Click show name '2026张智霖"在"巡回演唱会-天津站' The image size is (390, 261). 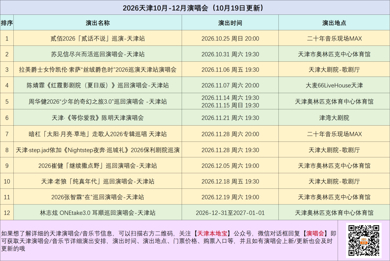[97, 197]
